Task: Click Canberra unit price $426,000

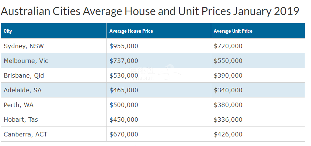Action: (228, 134)
